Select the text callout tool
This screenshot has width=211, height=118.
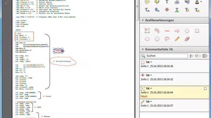pyautogui.click(x=157, y=31)
